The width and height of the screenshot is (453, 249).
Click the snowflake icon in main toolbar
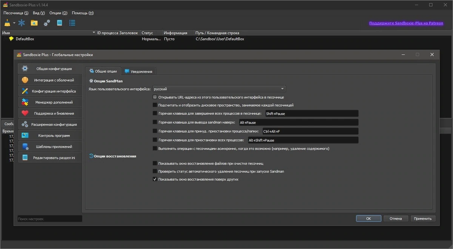[x=22, y=23]
